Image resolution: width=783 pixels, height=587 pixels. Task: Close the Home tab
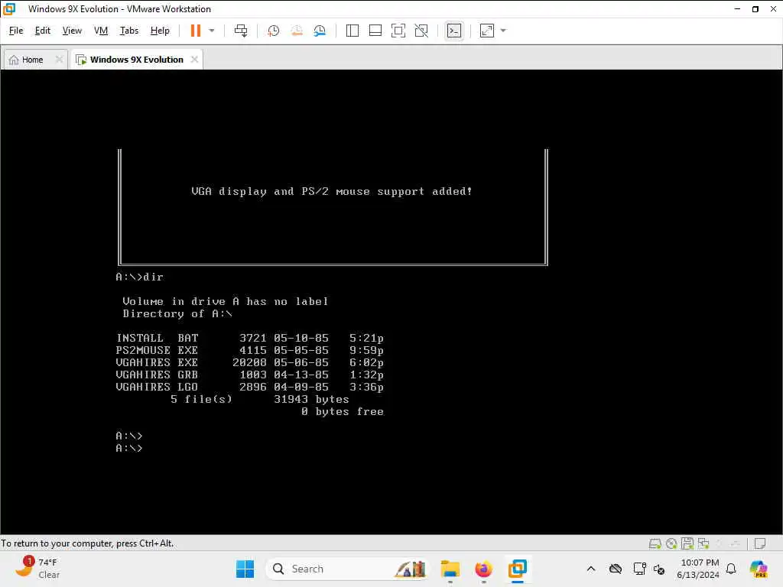[59, 60]
